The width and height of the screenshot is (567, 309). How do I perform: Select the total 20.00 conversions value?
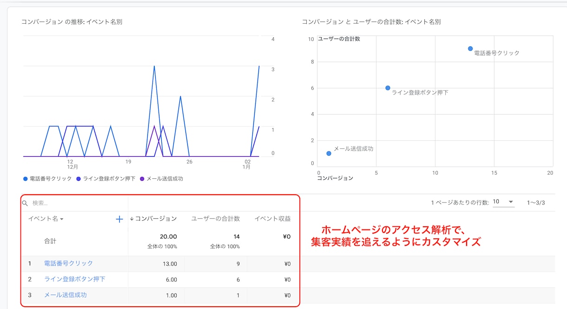coord(168,237)
